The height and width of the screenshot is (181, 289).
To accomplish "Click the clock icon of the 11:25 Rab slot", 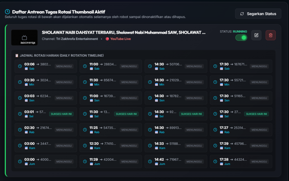I will [x=85, y=130].
